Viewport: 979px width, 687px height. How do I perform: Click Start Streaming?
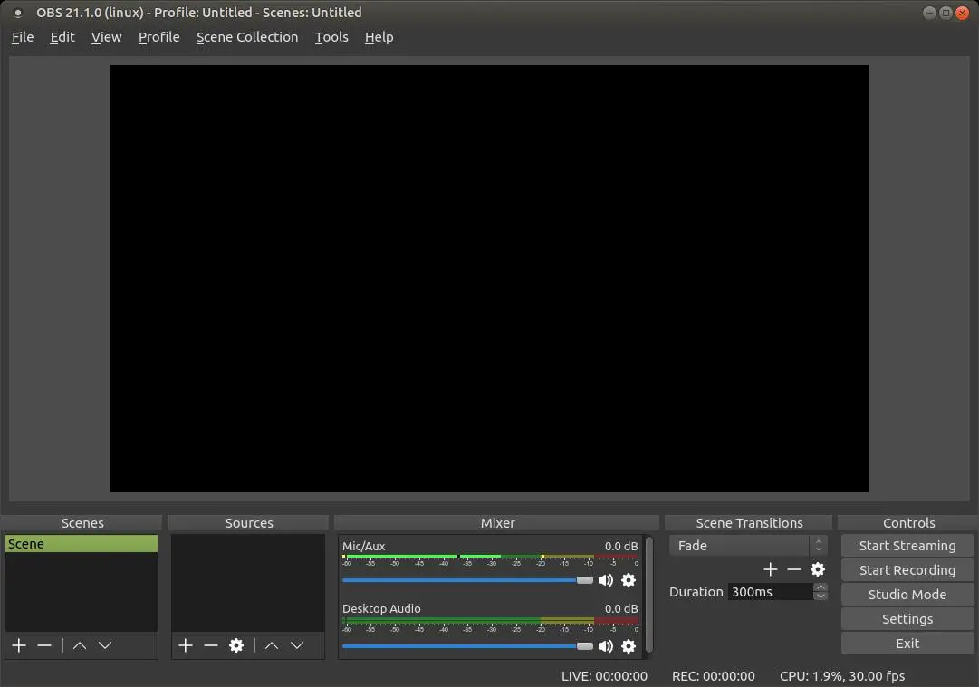907,545
